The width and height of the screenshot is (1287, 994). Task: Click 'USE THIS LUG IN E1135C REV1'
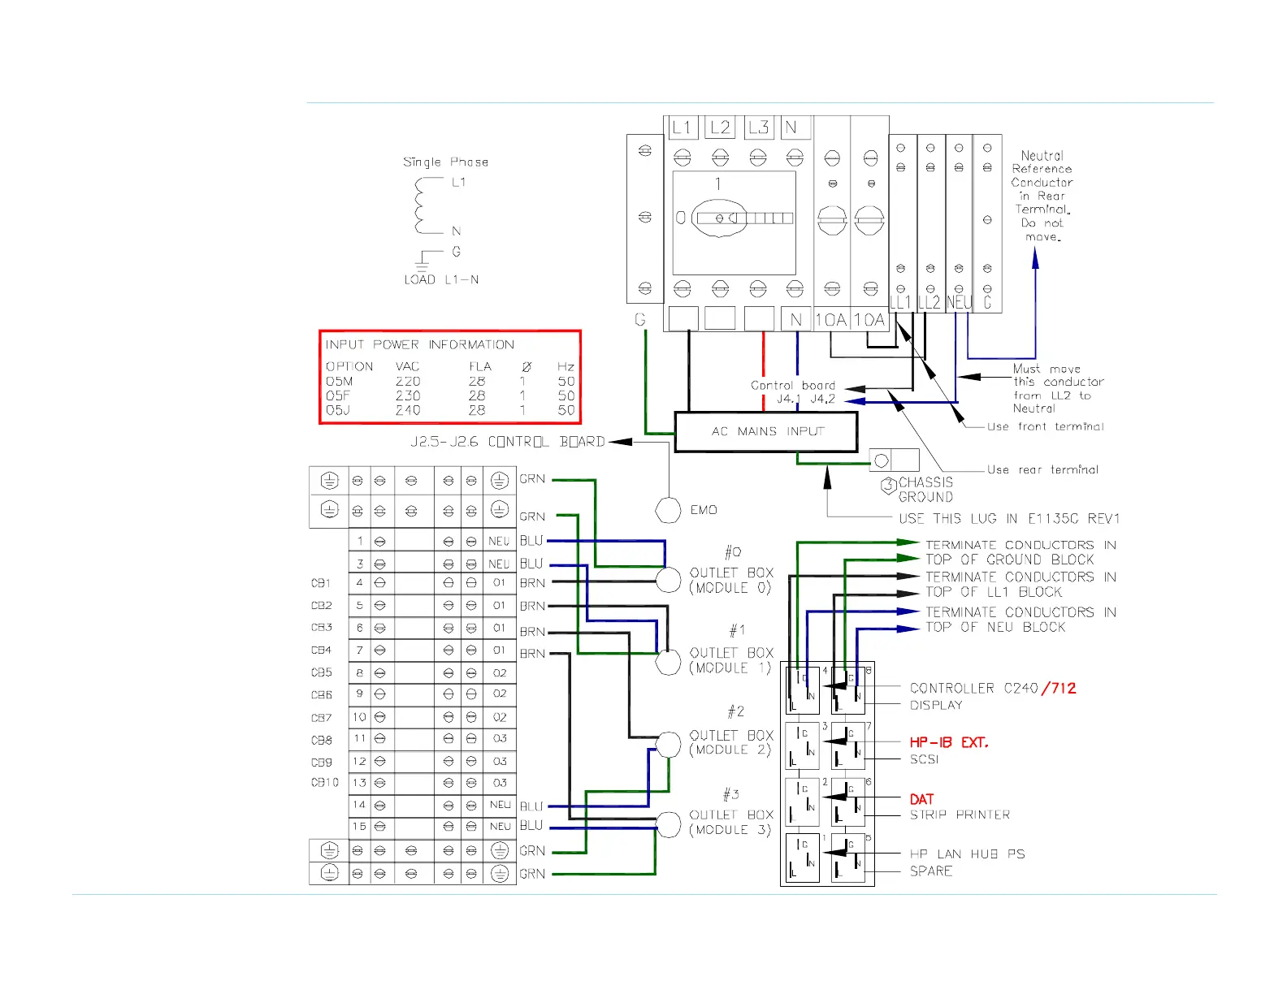[1009, 518]
